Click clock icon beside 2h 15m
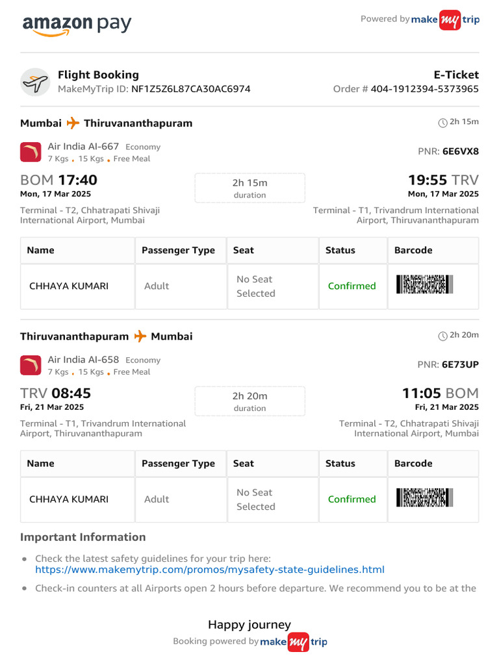The width and height of the screenshot is (499, 665). 443,123
